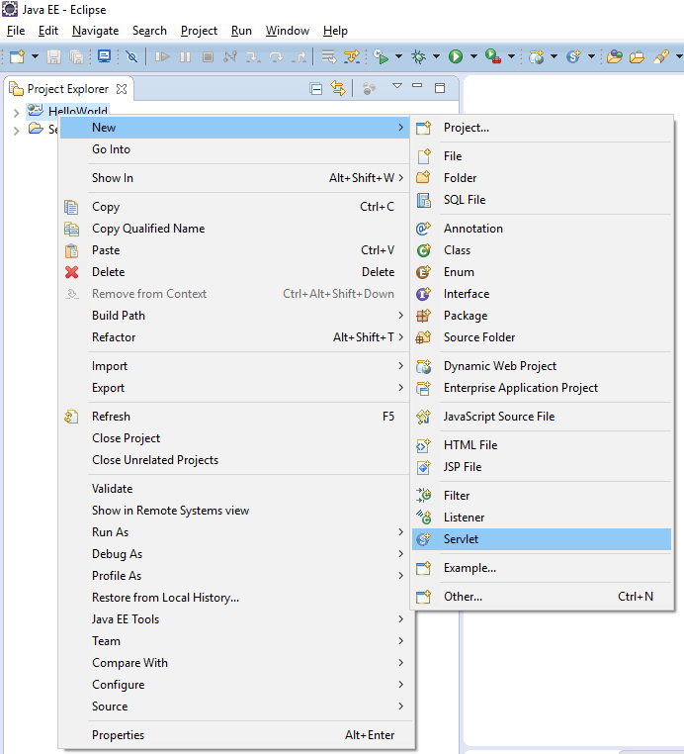Open the Project Explorer View Menu triangle
The width and height of the screenshot is (684, 754).
396,86
